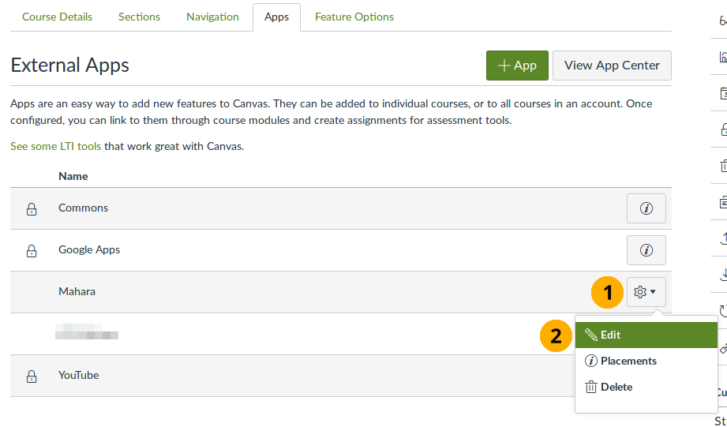Click the Mahara app row name
The image size is (727, 427).
tap(77, 292)
